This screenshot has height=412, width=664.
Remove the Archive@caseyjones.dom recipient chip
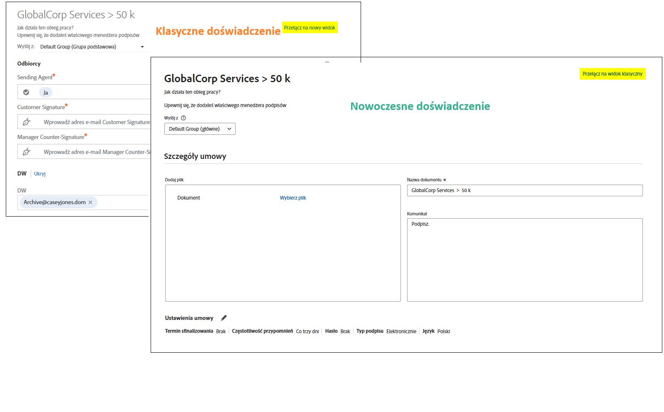click(x=90, y=202)
